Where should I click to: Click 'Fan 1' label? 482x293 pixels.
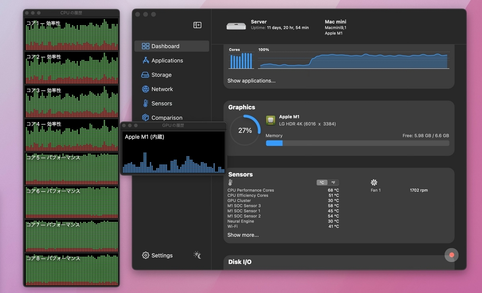coord(376,190)
